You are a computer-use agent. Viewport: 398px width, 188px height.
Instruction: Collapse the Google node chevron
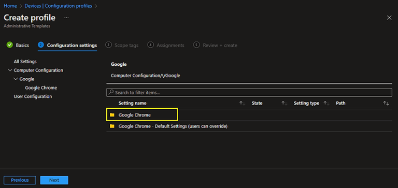pos(16,79)
